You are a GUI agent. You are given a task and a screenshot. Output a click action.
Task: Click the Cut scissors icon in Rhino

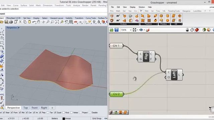tap(20, 22)
